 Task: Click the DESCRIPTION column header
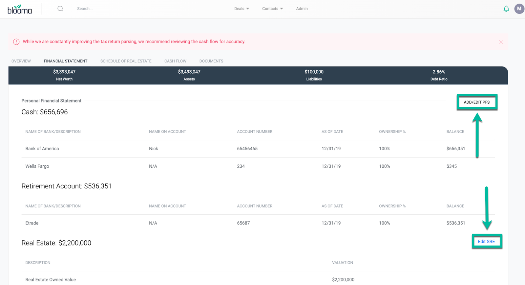coord(38,263)
